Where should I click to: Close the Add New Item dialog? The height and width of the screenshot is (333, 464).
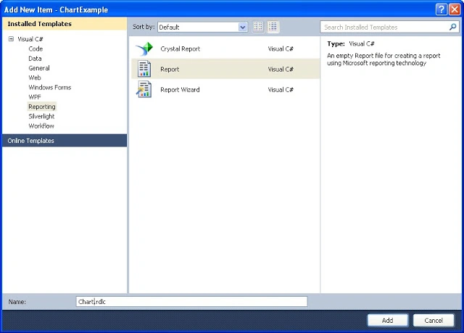(x=455, y=9)
